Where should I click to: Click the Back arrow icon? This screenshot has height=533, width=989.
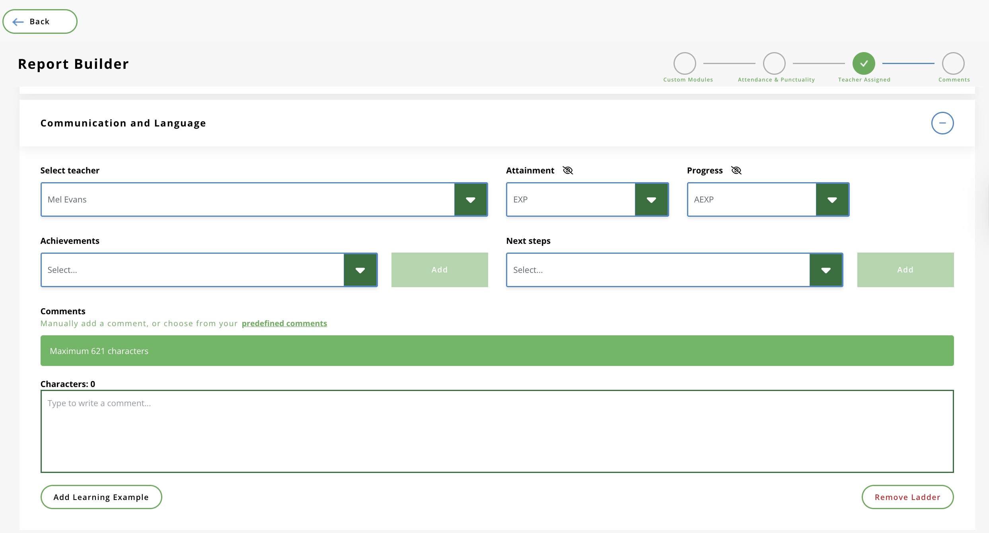pos(18,22)
